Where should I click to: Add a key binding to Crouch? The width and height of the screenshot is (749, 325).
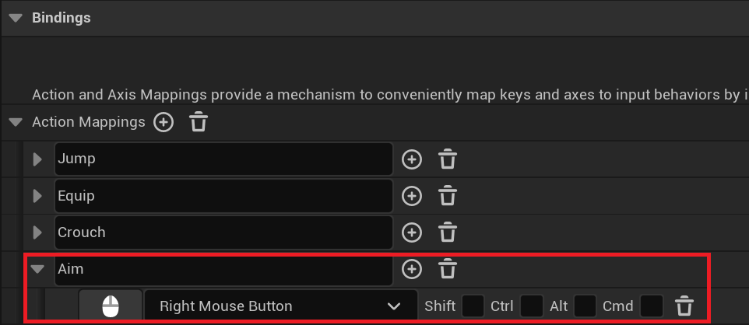411,232
